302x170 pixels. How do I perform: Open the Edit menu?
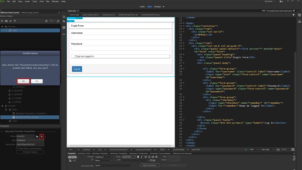point(14,1)
